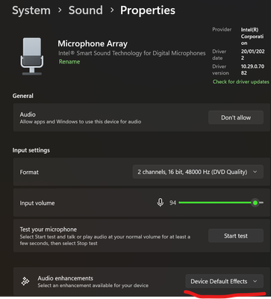
Task: Select the Microphone Array title text
Action: point(93,44)
